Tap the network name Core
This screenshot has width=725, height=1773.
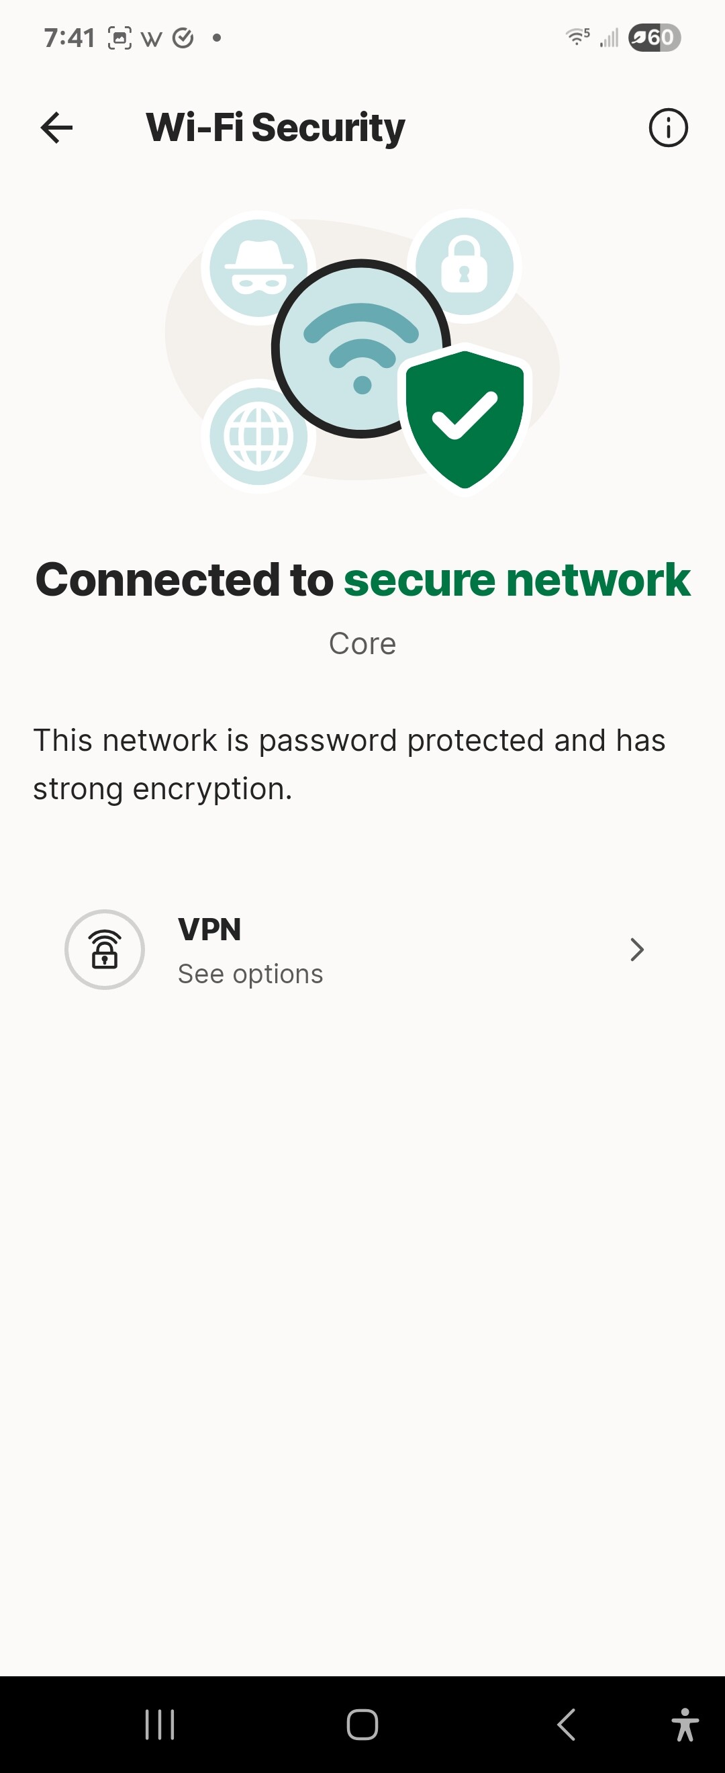(362, 643)
